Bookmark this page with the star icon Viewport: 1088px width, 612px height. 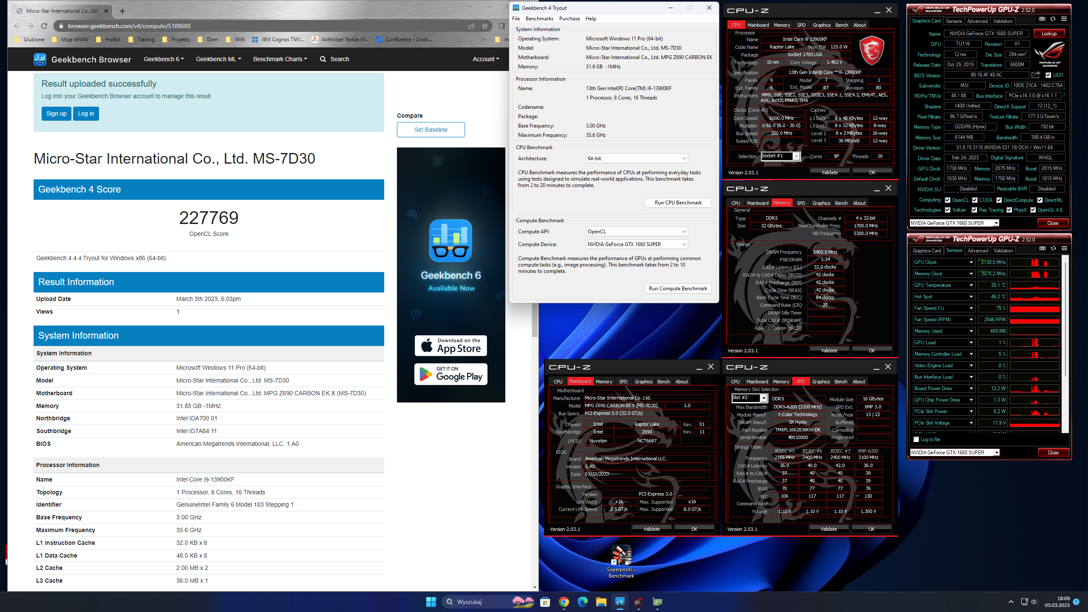click(x=484, y=26)
